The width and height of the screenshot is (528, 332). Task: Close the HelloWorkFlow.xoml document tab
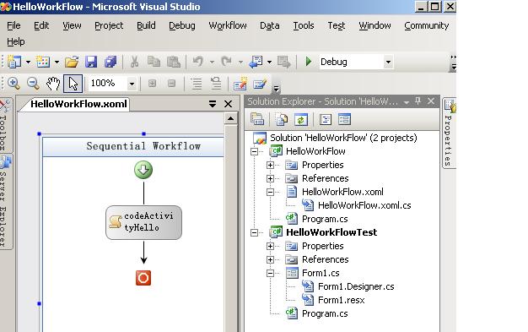pos(228,104)
